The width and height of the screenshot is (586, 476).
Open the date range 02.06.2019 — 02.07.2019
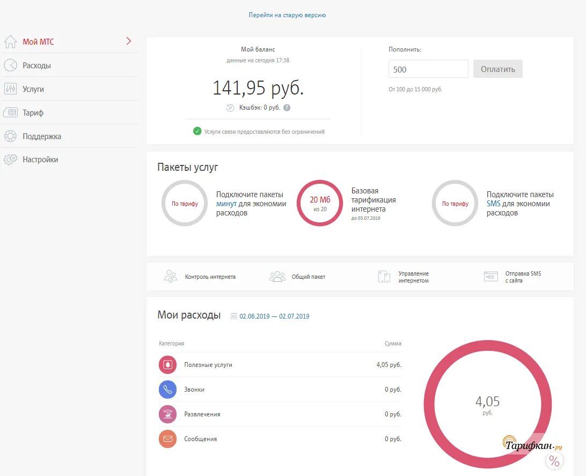[274, 316]
